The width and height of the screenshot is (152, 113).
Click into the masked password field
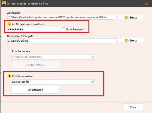coord(34,29)
